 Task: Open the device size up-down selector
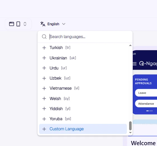tap(25, 24)
